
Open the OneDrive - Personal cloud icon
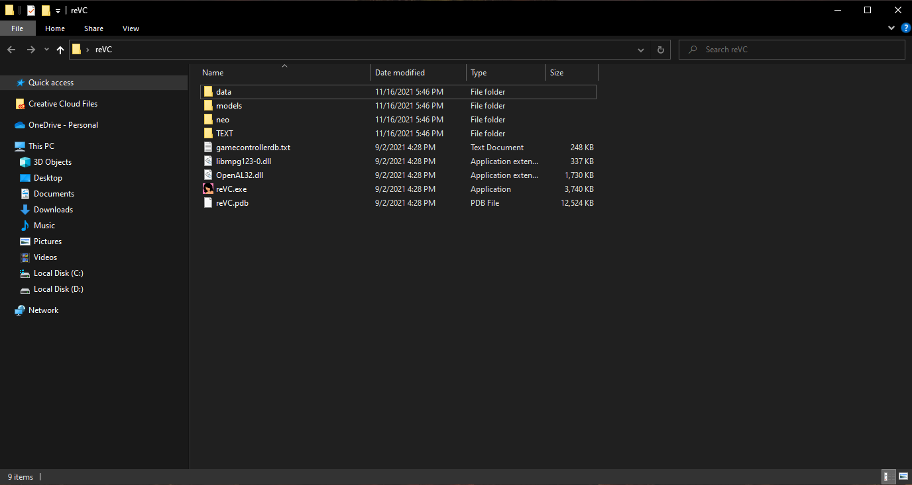(x=20, y=125)
